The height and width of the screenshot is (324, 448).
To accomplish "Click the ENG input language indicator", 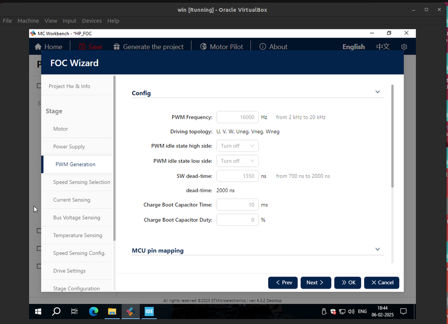I will click(x=362, y=311).
